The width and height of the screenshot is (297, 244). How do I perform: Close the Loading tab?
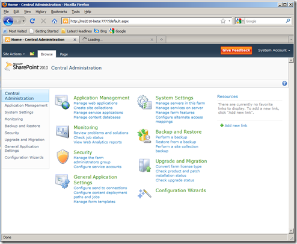point(152,40)
